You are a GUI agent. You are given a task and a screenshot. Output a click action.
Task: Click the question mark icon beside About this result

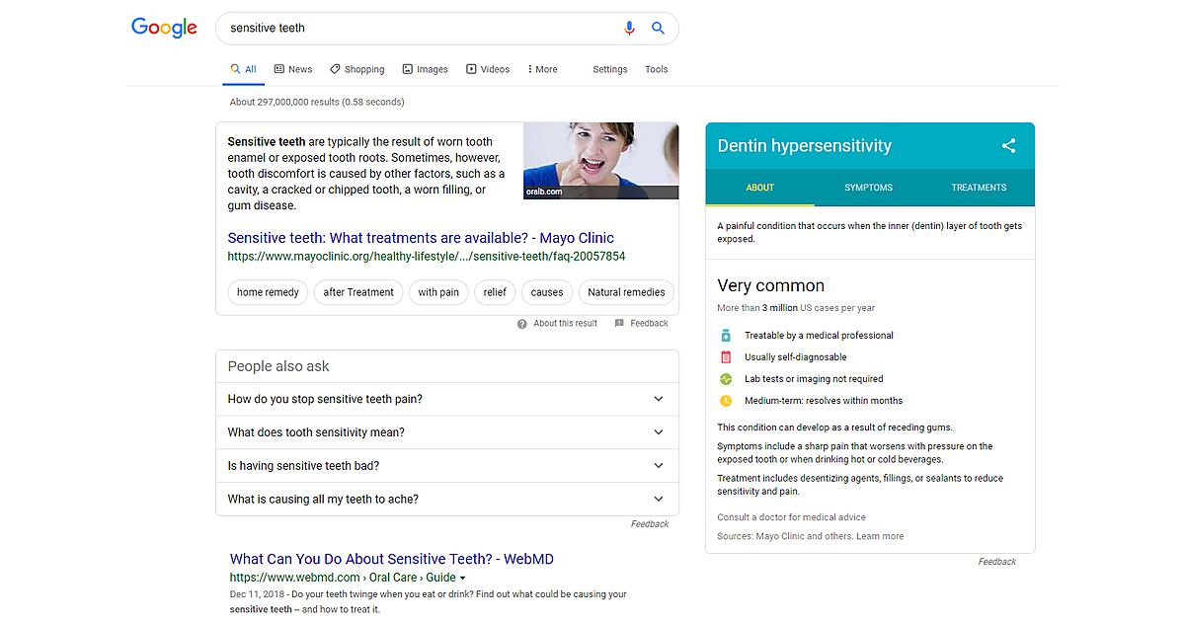[x=522, y=324]
